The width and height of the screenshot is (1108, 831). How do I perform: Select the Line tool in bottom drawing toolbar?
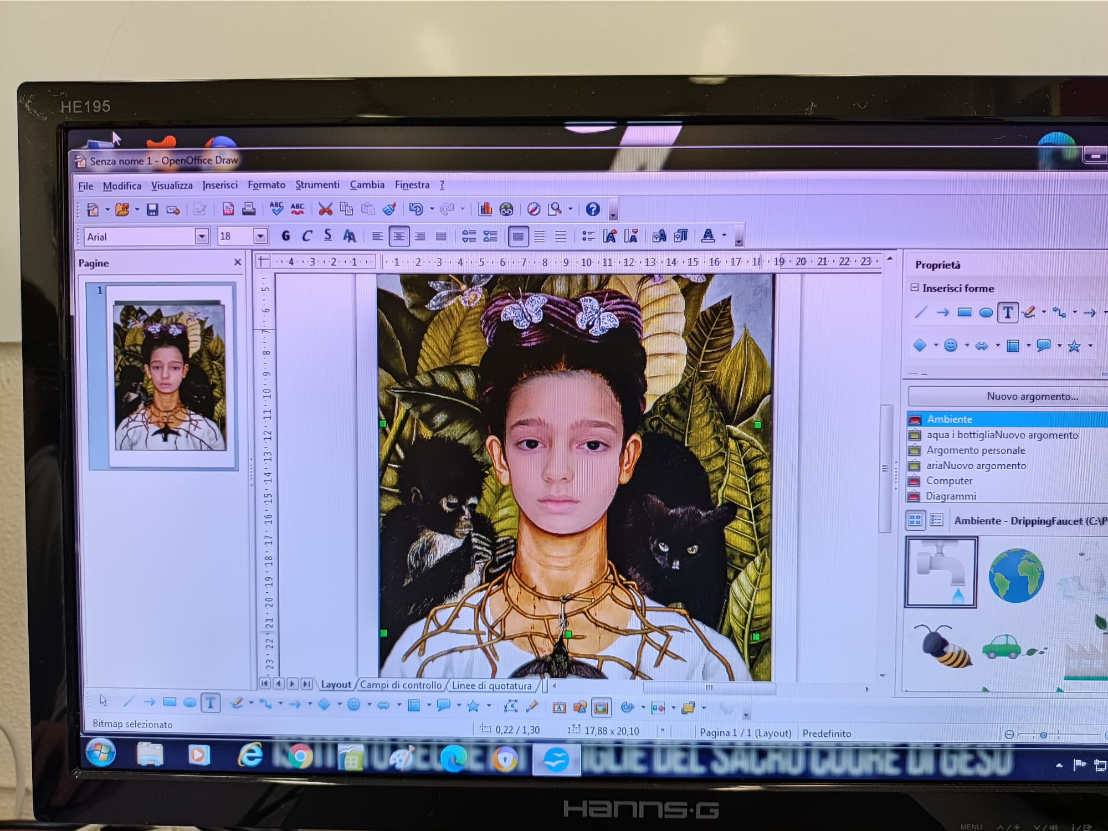[x=129, y=702]
